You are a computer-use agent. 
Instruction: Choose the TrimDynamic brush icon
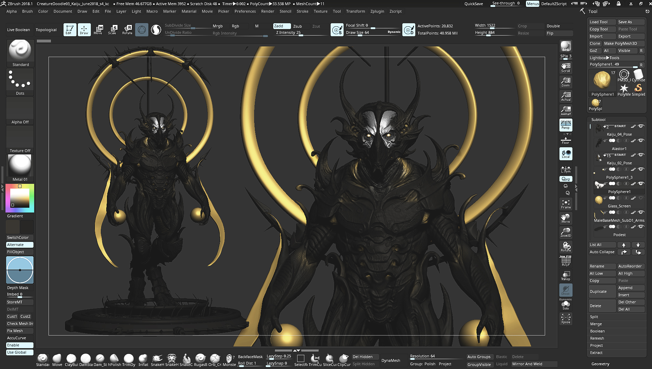[x=129, y=360]
